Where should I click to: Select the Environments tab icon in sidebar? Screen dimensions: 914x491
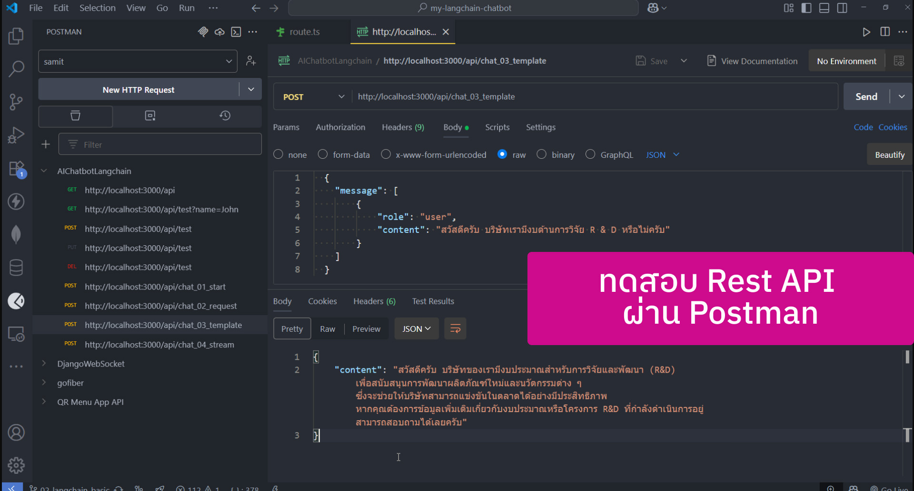150,116
